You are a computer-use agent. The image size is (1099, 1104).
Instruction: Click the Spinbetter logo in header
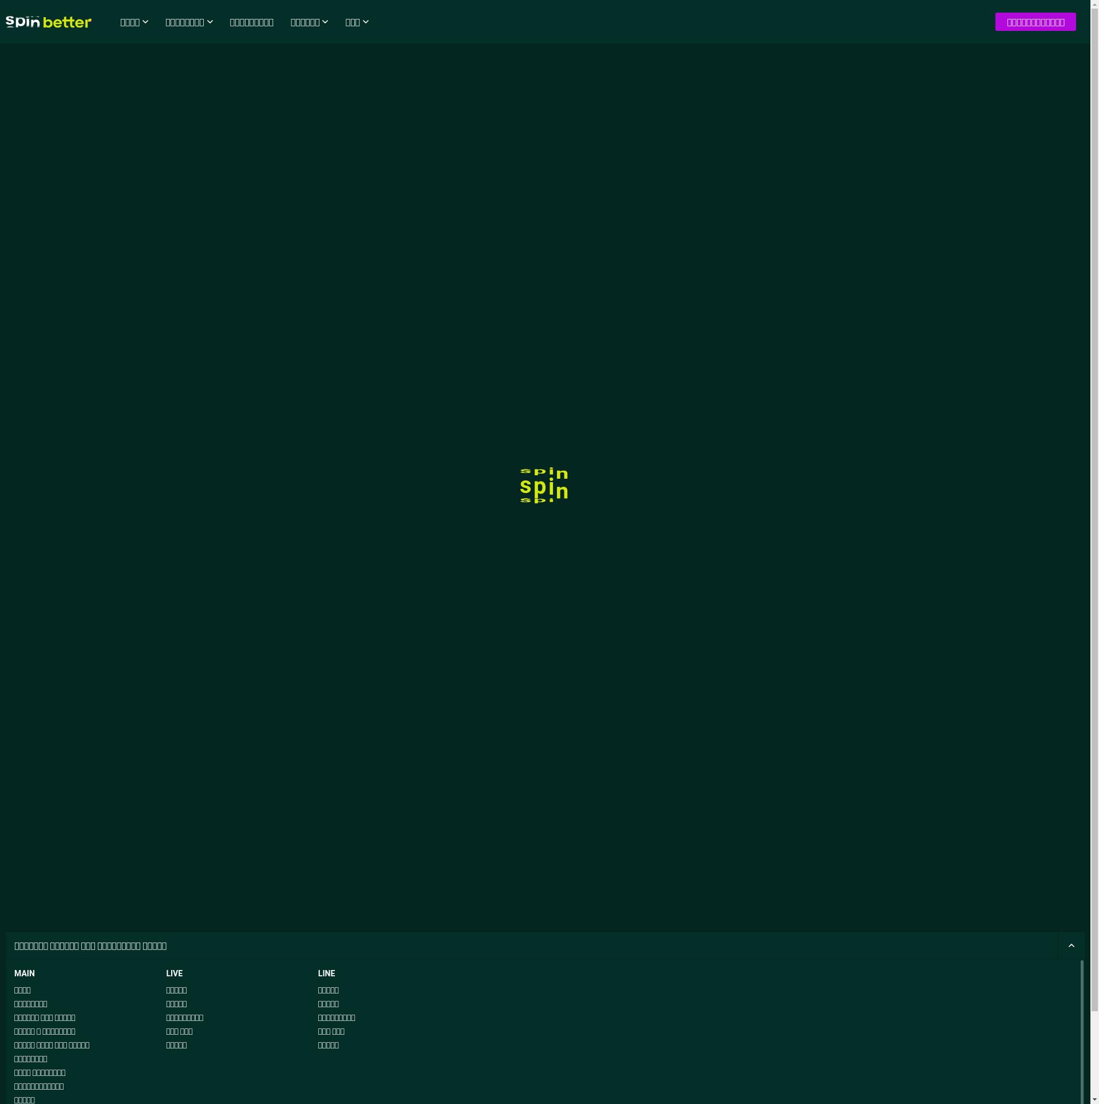pyautogui.click(x=49, y=22)
